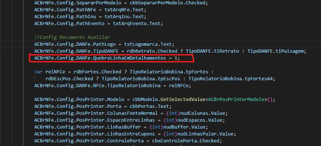This screenshot has width=321, height=146.
Task: Click the TipoDANFE property on the left side
Action: tap(106, 51)
